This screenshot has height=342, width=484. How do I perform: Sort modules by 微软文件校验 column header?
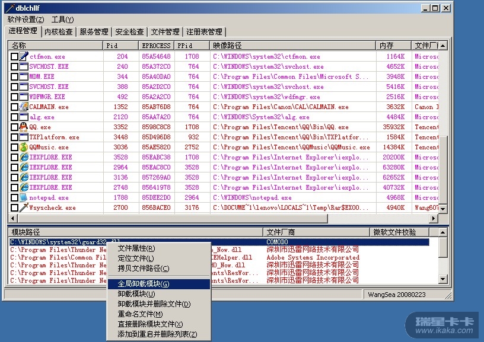tap(399, 232)
